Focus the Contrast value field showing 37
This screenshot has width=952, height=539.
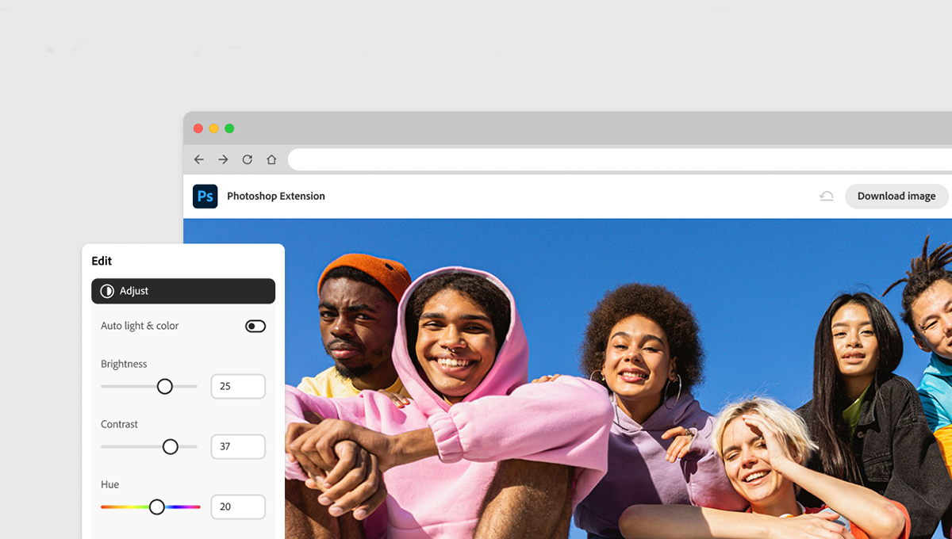[238, 446]
